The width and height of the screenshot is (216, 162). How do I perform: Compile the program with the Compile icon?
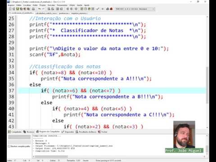tap(82, 9)
